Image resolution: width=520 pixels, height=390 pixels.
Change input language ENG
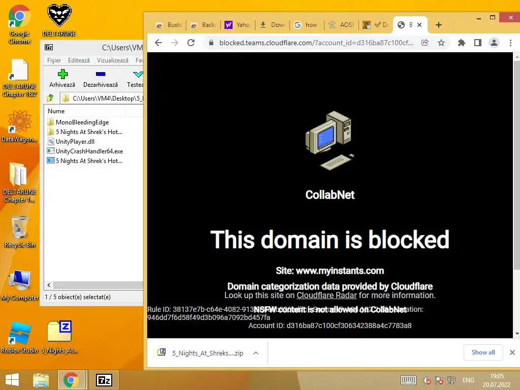468,380
